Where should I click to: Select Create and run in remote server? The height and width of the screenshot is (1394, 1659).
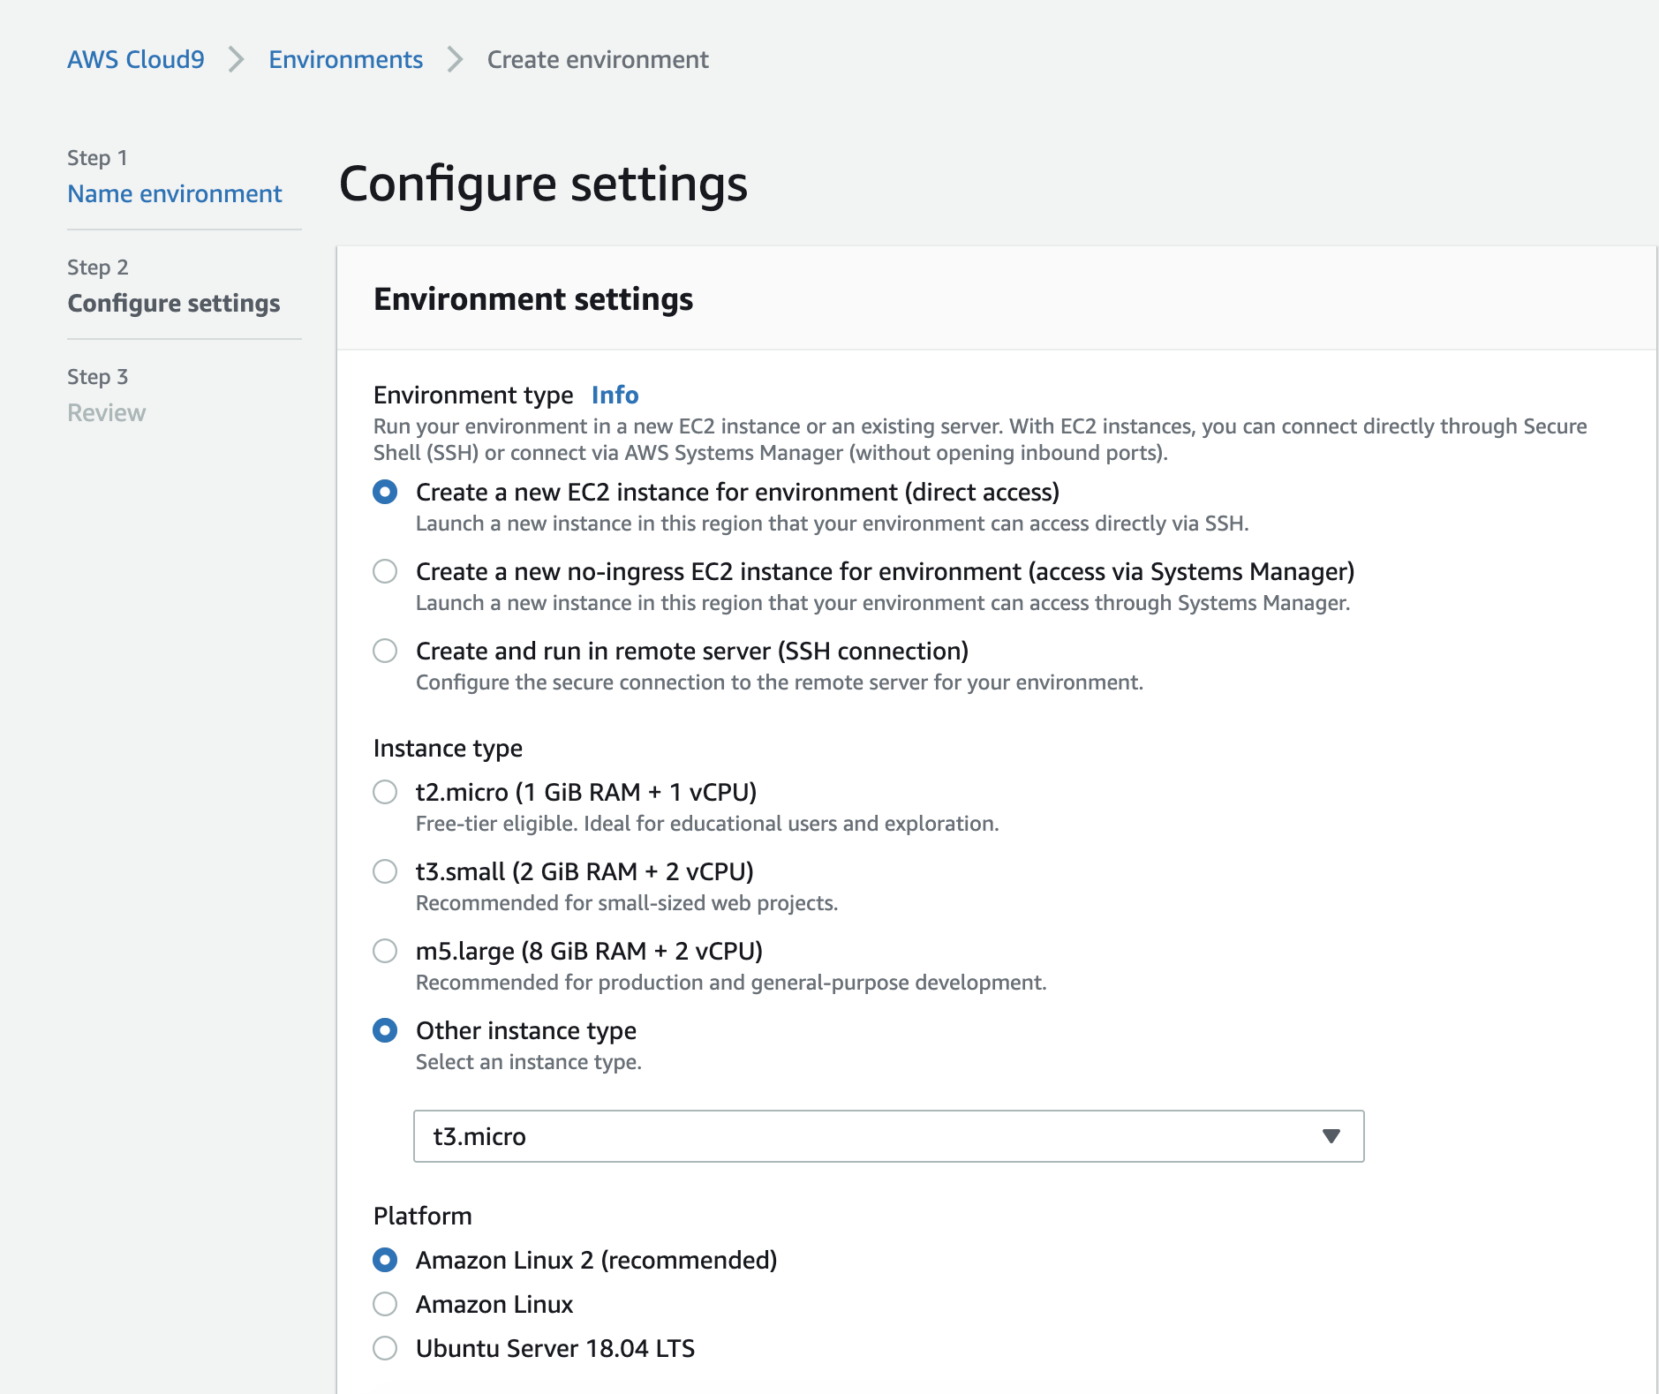385,651
